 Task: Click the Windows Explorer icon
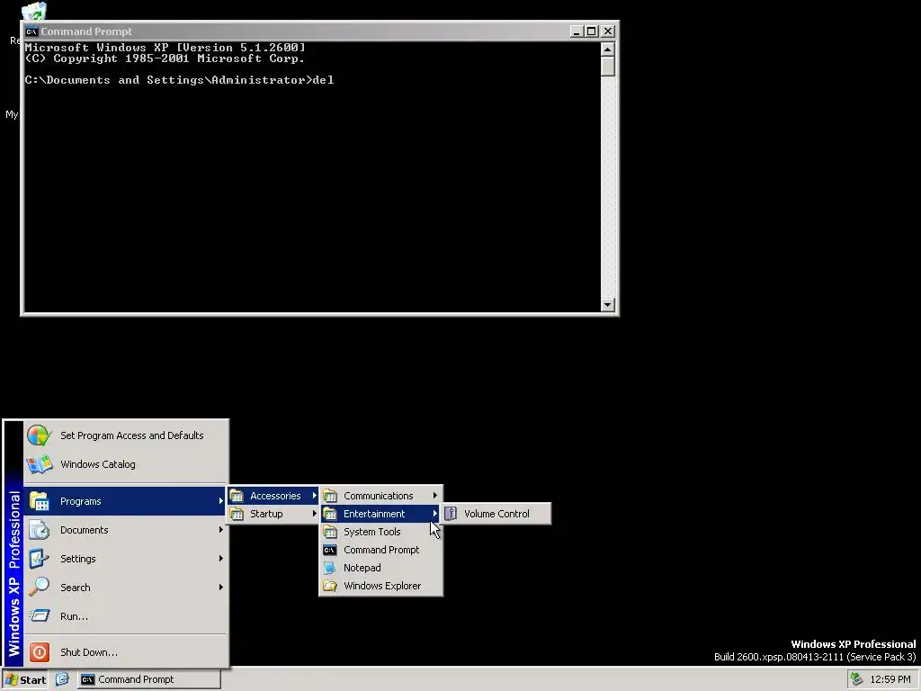pyautogui.click(x=330, y=586)
